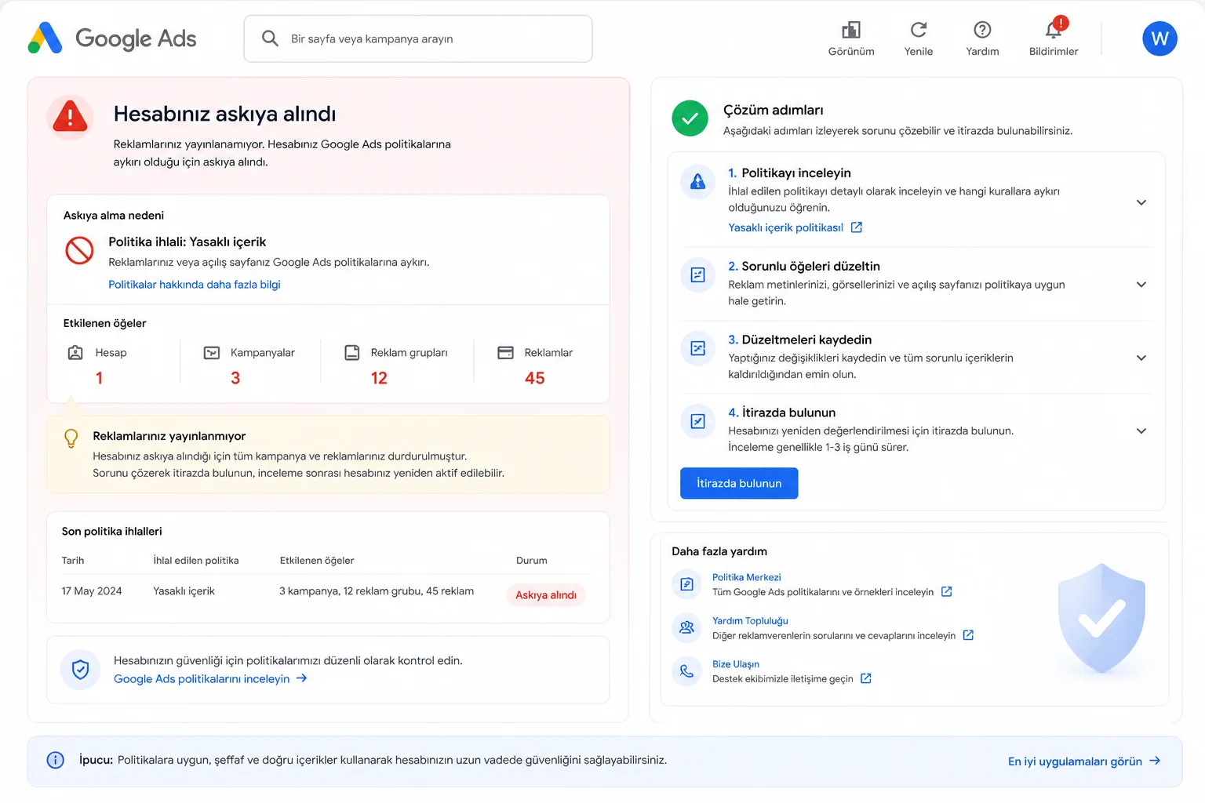The height and width of the screenshot is (803, 1205).
Task: Click the red suspended warning triangle icon
Action: pos(70,118)
